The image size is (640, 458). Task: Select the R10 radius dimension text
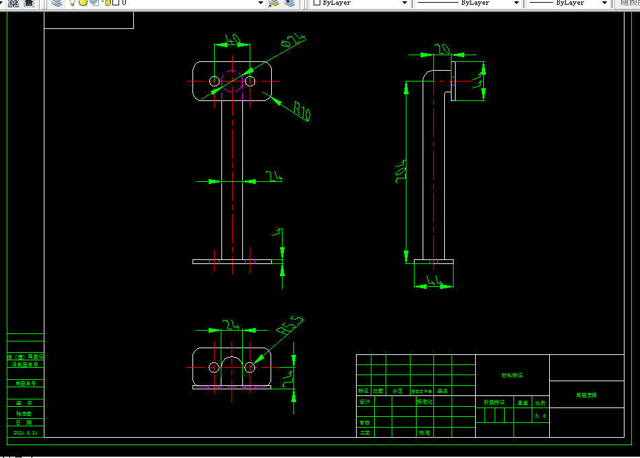[302, 112]
